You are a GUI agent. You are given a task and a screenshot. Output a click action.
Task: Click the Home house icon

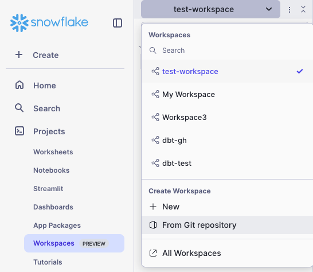(19, 85)
